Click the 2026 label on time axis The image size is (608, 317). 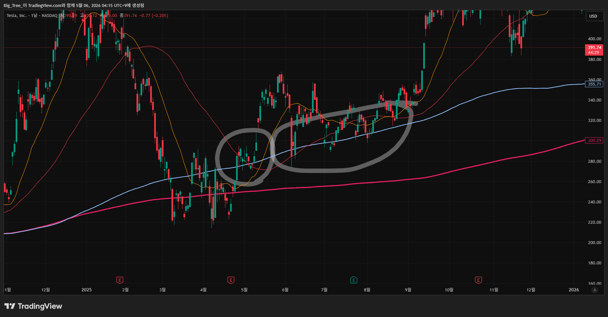click(x=574, y=290)
